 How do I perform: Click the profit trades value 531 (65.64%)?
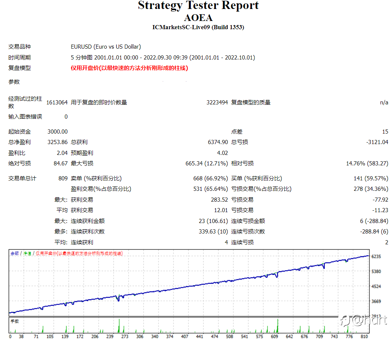[x=210, y=189]
